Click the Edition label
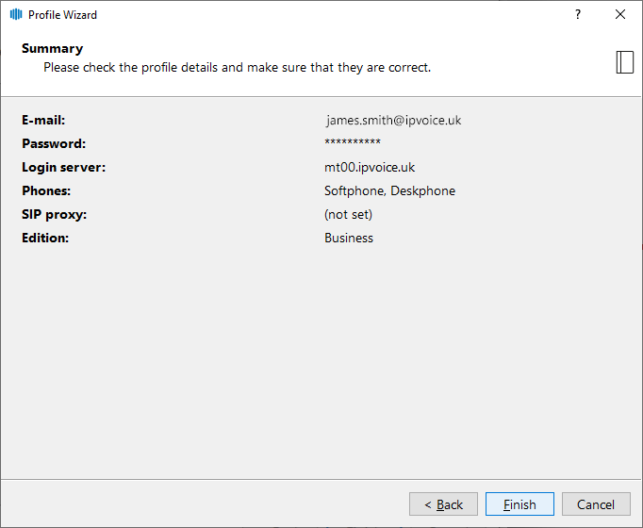643x528 pixels. [x=45, y=239]
